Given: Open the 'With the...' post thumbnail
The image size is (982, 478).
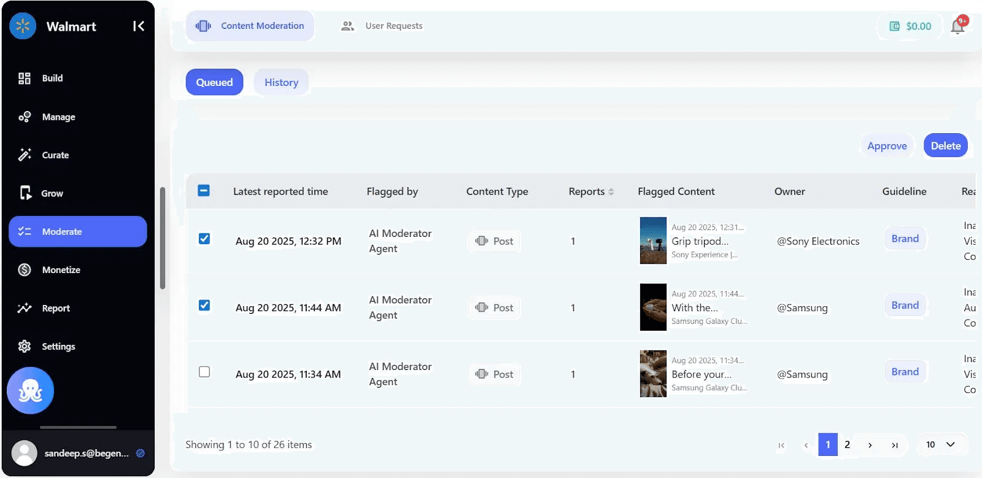Looking at the screenshot, I should click(x=653, y=307).
